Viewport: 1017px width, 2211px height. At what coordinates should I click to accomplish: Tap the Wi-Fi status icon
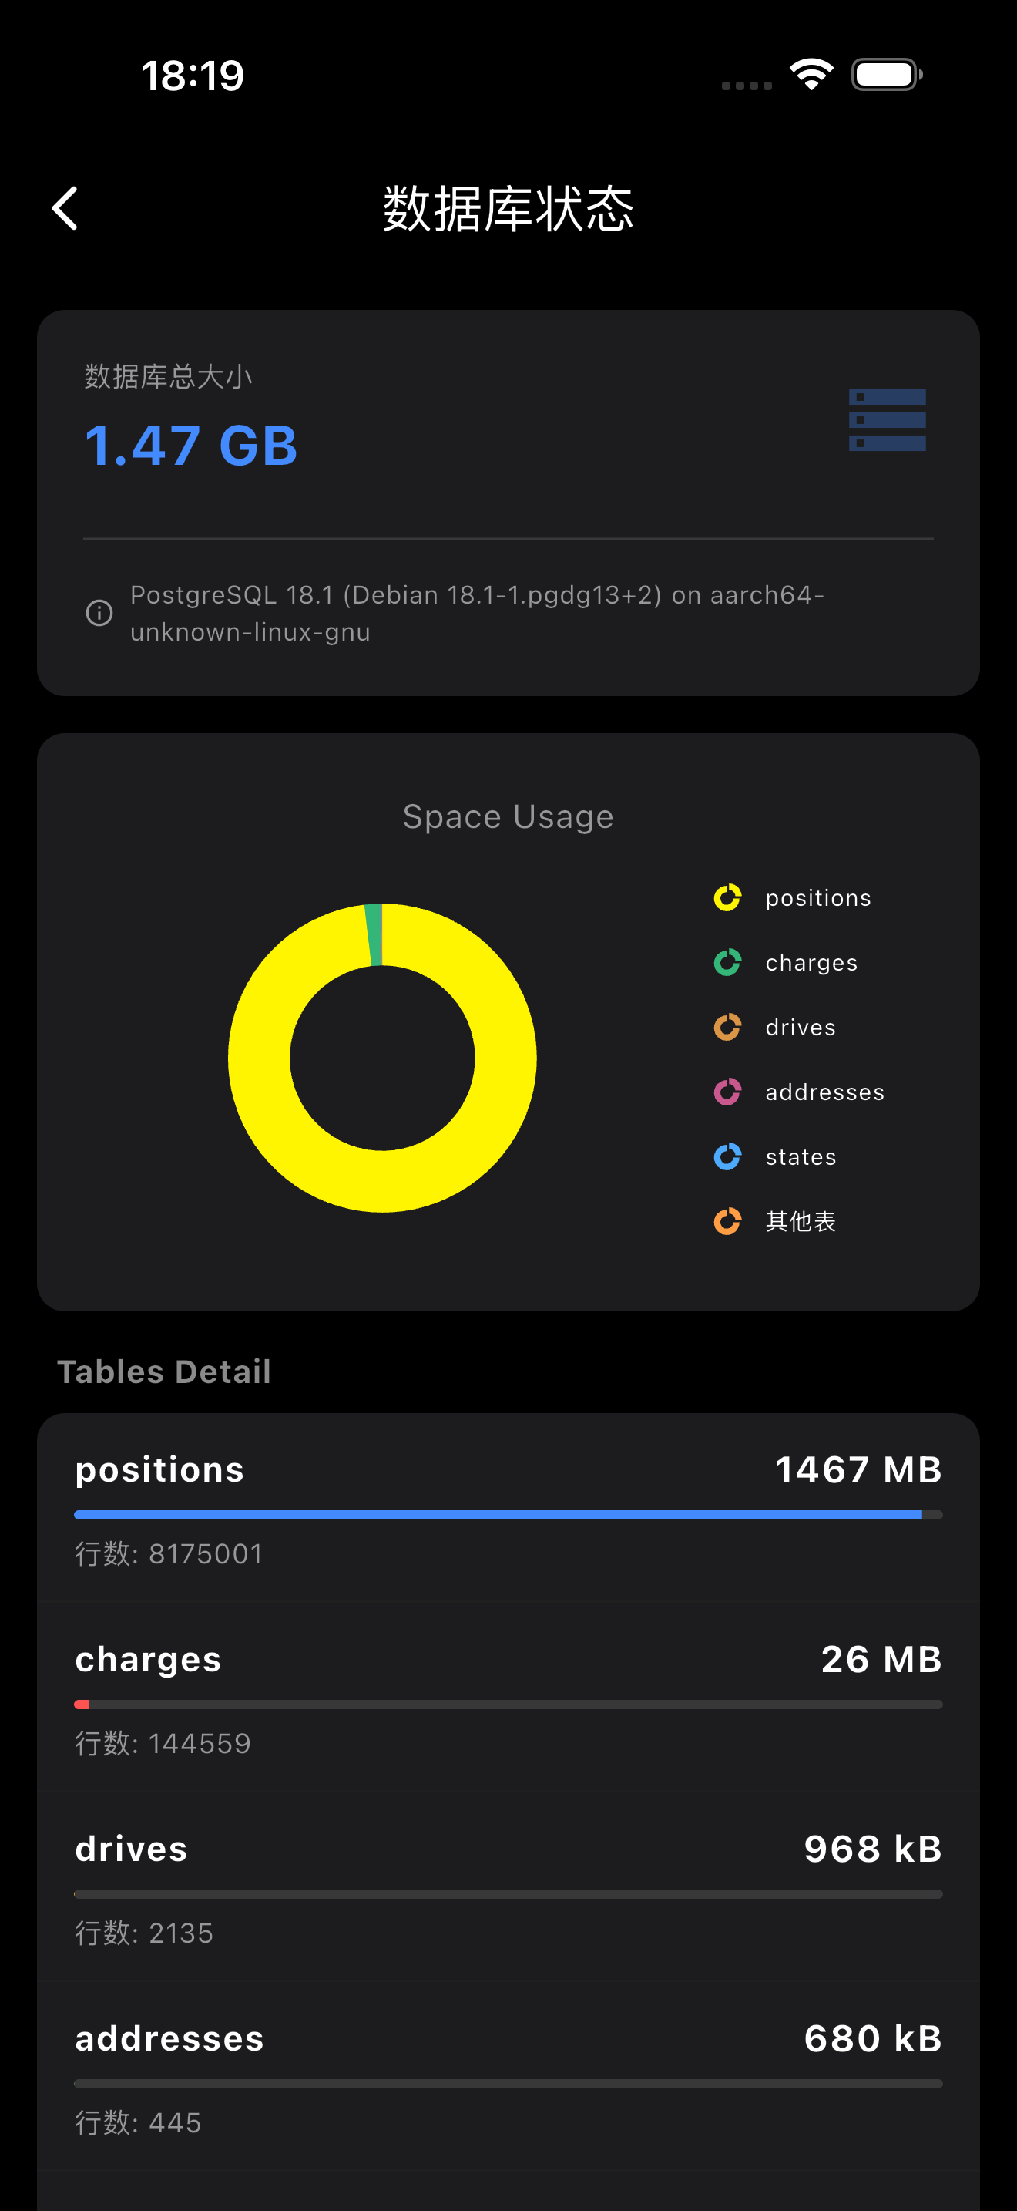coord(811,75)
